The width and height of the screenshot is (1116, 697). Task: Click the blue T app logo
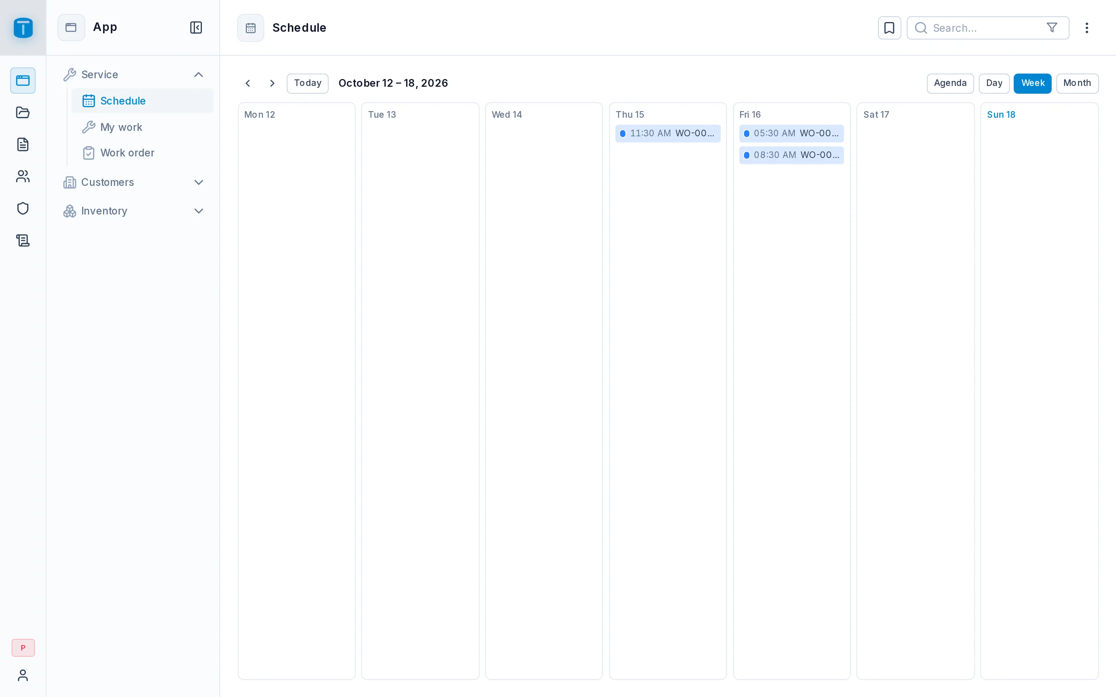(x=23, y=27)
